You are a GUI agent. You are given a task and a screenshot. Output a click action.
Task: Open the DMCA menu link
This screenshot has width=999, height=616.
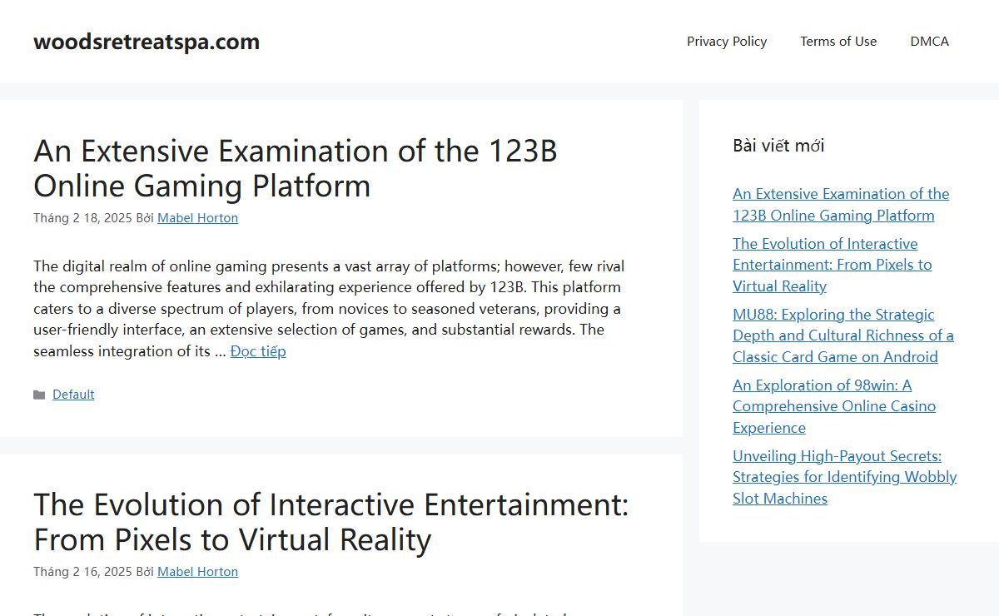click(929, 42)
